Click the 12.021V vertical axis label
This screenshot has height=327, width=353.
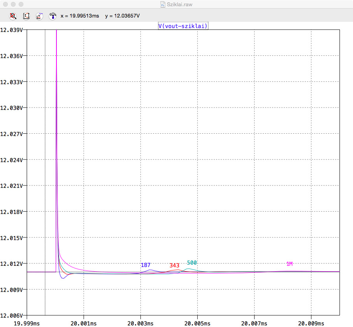[12, 186]
